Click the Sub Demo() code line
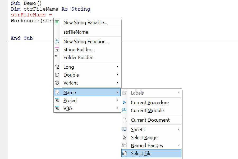Screen dimensions: 238x159 click(x=26, y=3)
